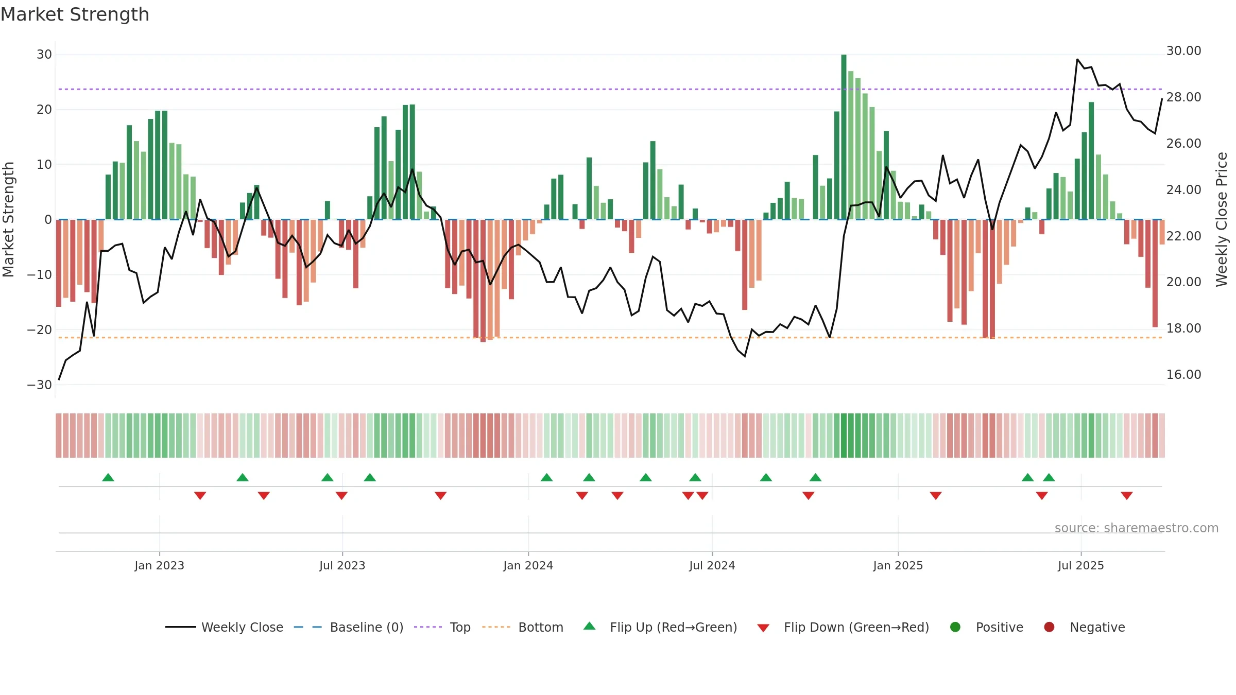Viewport: 1236px width, 695px height.
Task: Click the 22.00 price tick on right axis
Action: click(x=1184, y=236)
